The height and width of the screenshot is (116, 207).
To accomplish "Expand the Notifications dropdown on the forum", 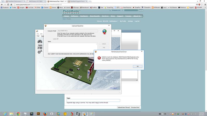I will (x=114, y=21).
